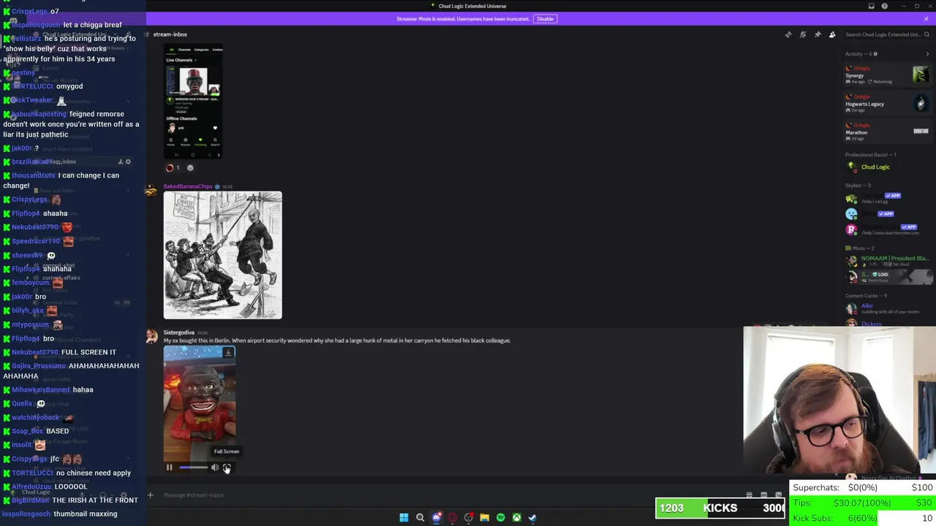Dismiss the purple Streamer Mode banner
Viewport: 936px width, 526px height.
coord(926,19)
